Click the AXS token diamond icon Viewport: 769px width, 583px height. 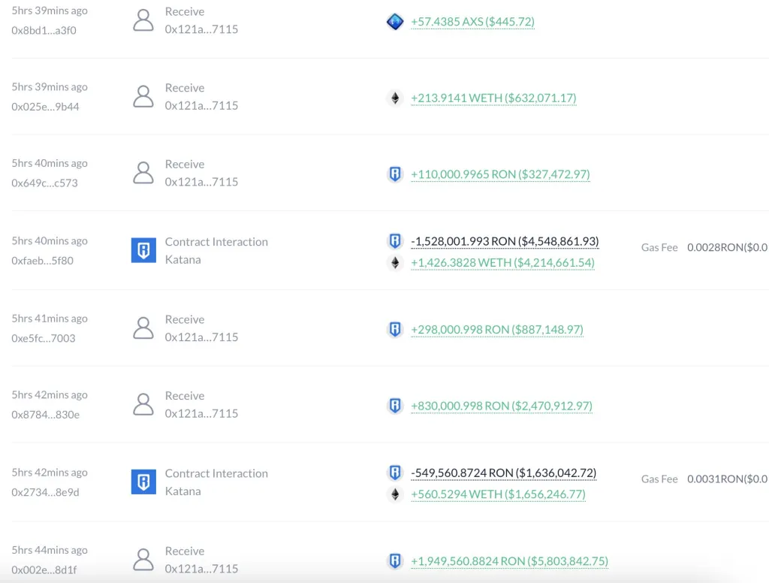point(395,22)
